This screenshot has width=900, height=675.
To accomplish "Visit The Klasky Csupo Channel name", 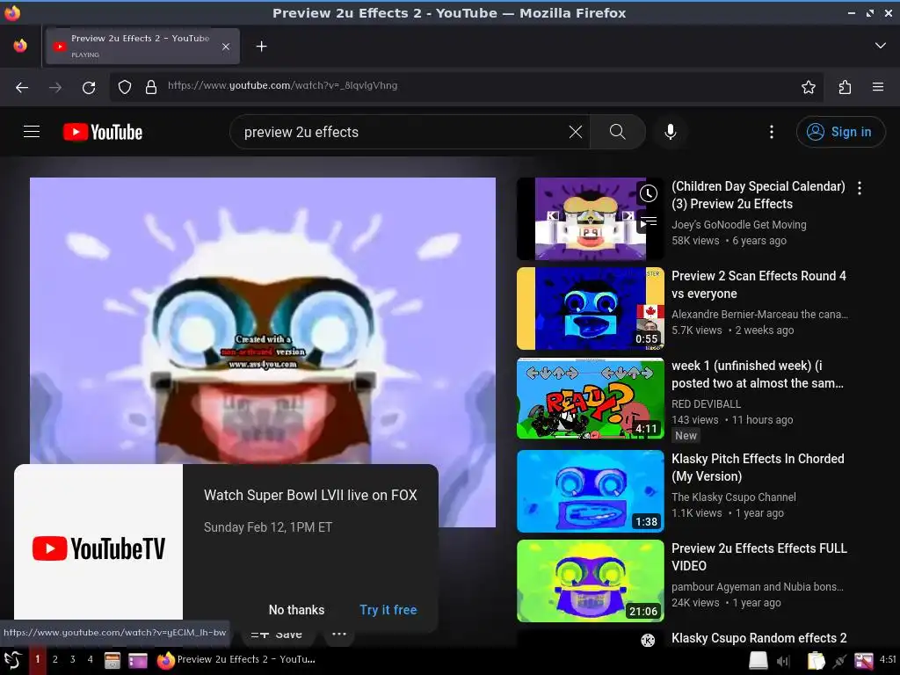I will [734, 497].
